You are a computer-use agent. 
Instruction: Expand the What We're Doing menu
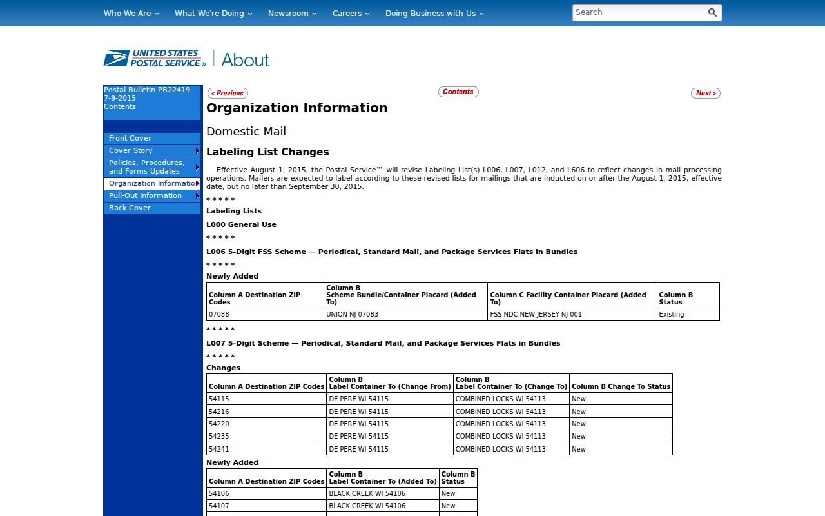tap(213, 13)
